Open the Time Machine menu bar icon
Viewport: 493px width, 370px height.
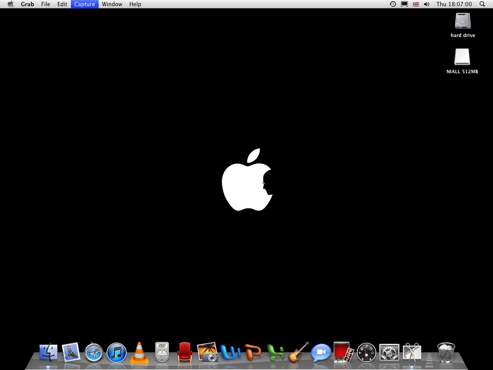pos(393,4)
